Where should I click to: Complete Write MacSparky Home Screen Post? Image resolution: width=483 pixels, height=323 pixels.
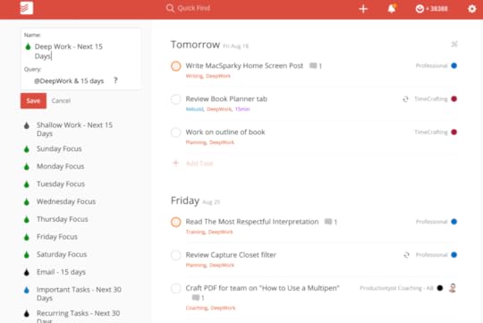(175, 66)
